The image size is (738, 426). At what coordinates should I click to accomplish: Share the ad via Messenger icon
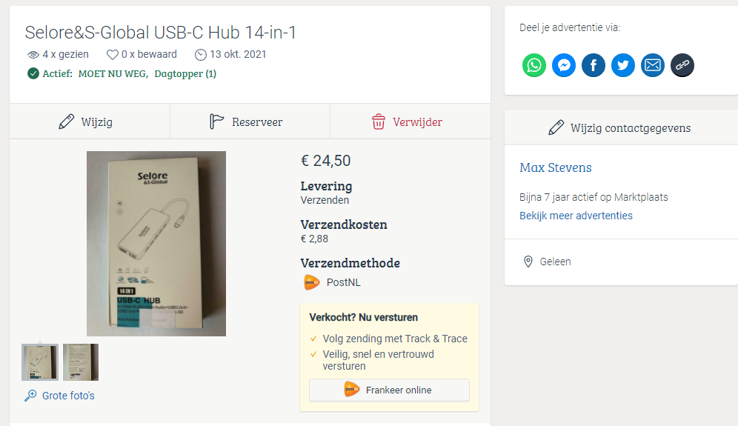(x=563, y=65)
